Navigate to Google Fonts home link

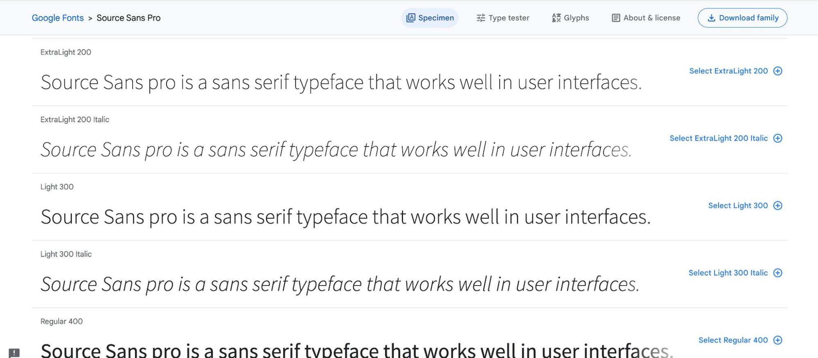(x=58, y=18)
